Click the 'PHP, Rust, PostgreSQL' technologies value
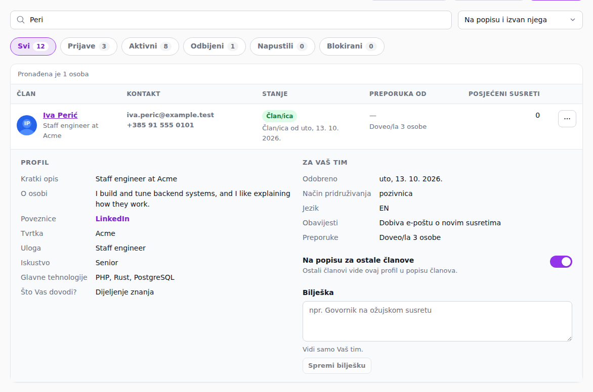593x392 pixels. [135, 277]
